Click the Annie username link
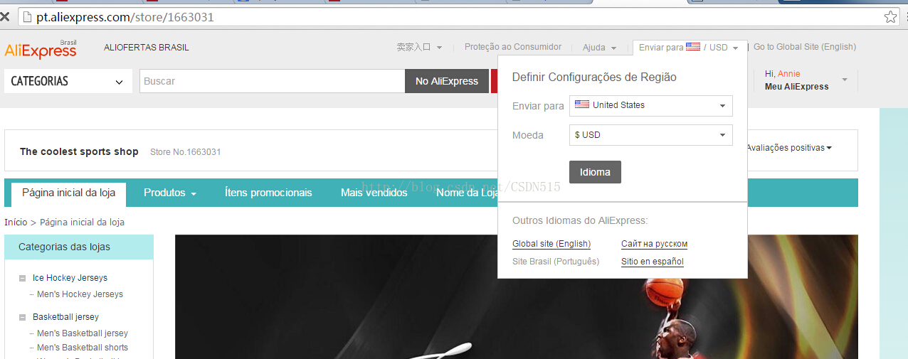 [x=788, y=74]
